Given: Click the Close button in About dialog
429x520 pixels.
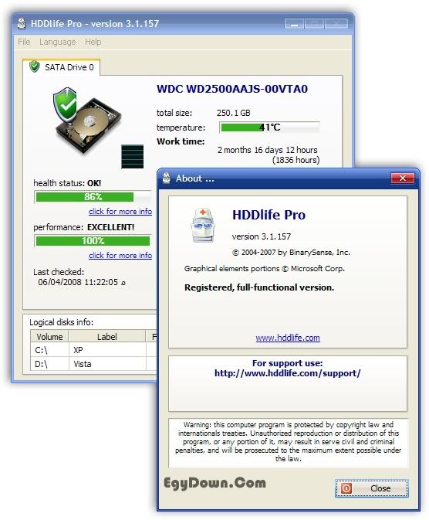Looking at the screenshot, I should coord(372,488).
